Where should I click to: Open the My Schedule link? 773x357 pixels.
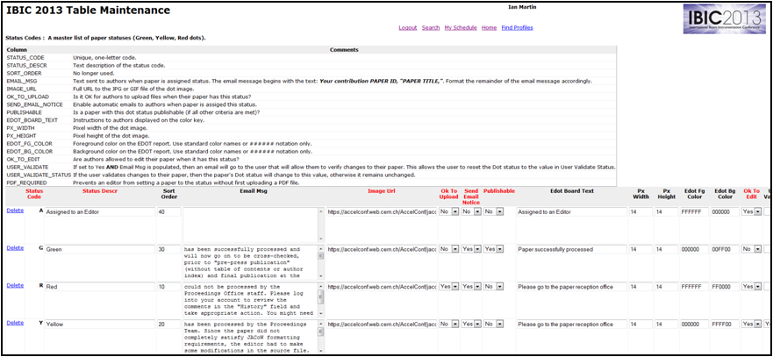tap(461, 27)
